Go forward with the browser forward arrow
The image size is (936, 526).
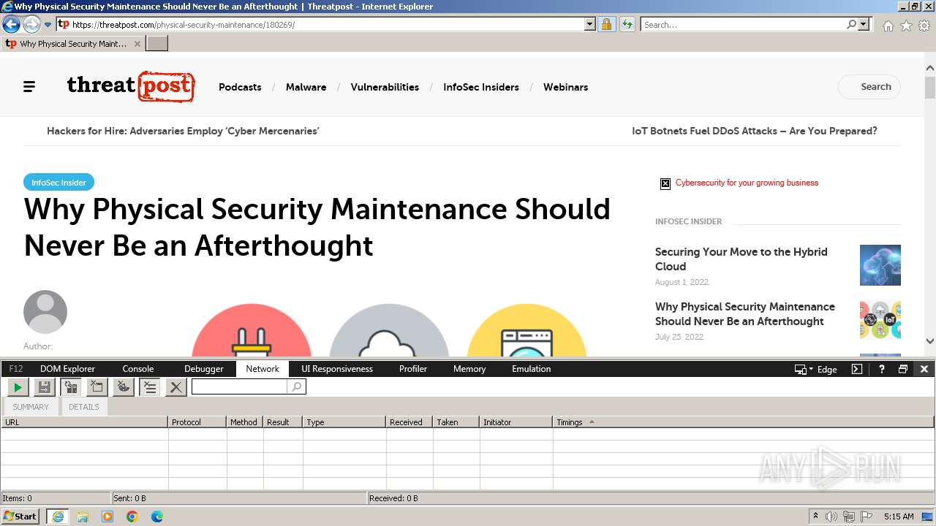31,24
